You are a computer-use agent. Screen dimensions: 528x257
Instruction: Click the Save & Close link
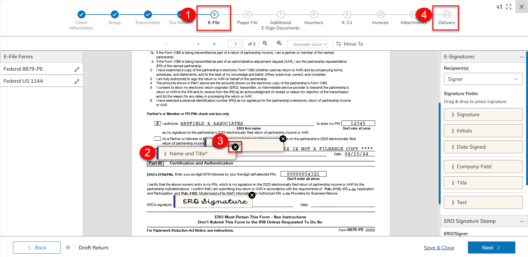tap(439, 248)
